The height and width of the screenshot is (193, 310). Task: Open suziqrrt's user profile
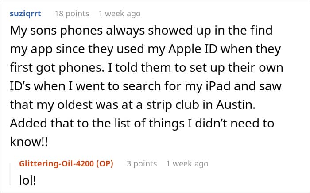click(26, 14)
